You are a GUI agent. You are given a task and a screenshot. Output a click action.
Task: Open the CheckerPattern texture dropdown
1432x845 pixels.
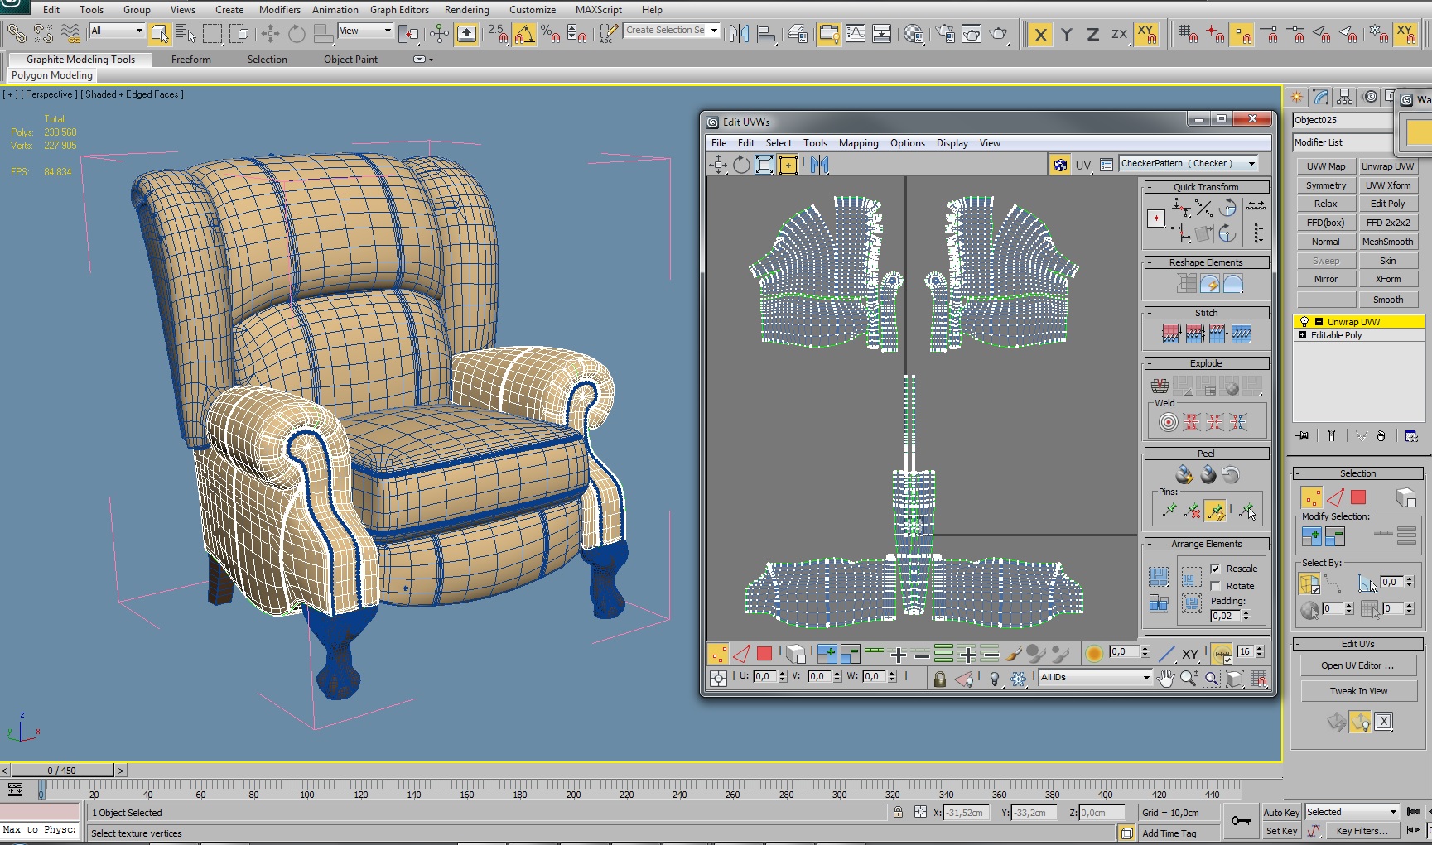click(1251, 164)
